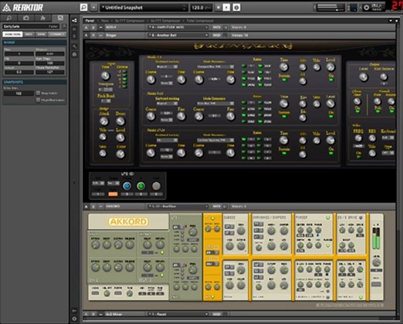
Task: Select the INFO properties tab
Action: click(x=29, y=34)
